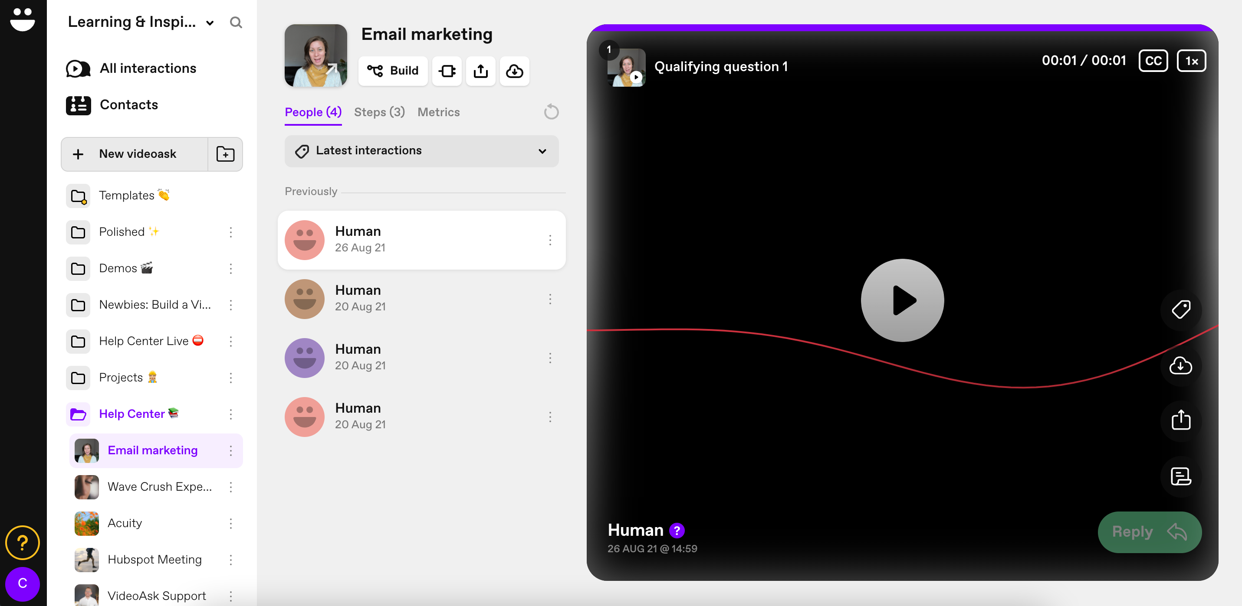Select the VideoAsk Support videoask
Screen dimensions: 1242x606
pyautogui.click(x=140, y=596)
